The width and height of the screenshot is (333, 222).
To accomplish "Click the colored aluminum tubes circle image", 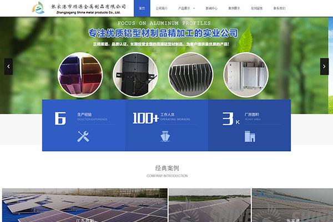I will point(80,75).
